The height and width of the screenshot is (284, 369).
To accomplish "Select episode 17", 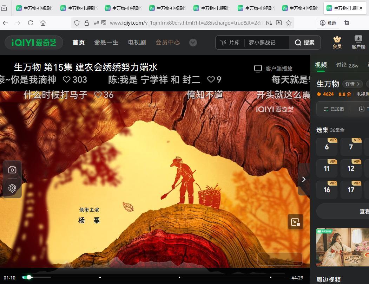I will [351, 190].
